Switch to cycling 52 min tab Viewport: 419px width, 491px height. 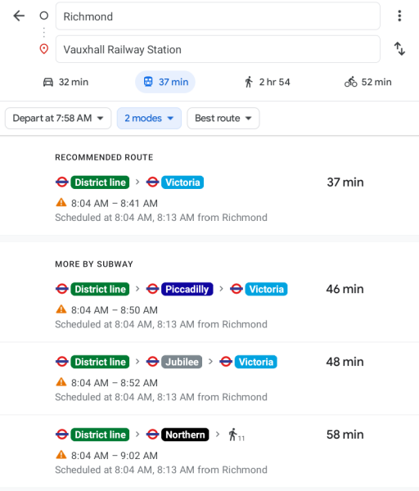coord(368,82)
